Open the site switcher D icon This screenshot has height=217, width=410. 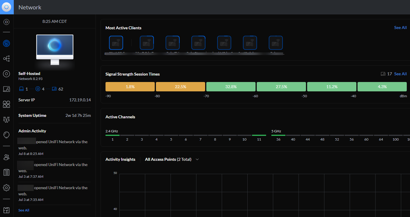click(x=6, y=22)
